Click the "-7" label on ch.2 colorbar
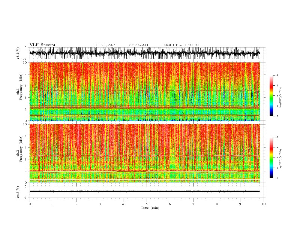This screenshot has width=297, height=229. tap(277, 178)
